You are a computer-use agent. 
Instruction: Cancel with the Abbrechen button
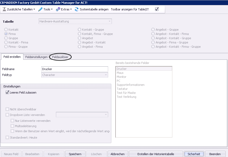coord(118,154)
